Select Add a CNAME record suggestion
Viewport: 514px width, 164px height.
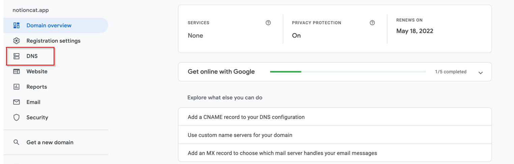pos(246,117)
